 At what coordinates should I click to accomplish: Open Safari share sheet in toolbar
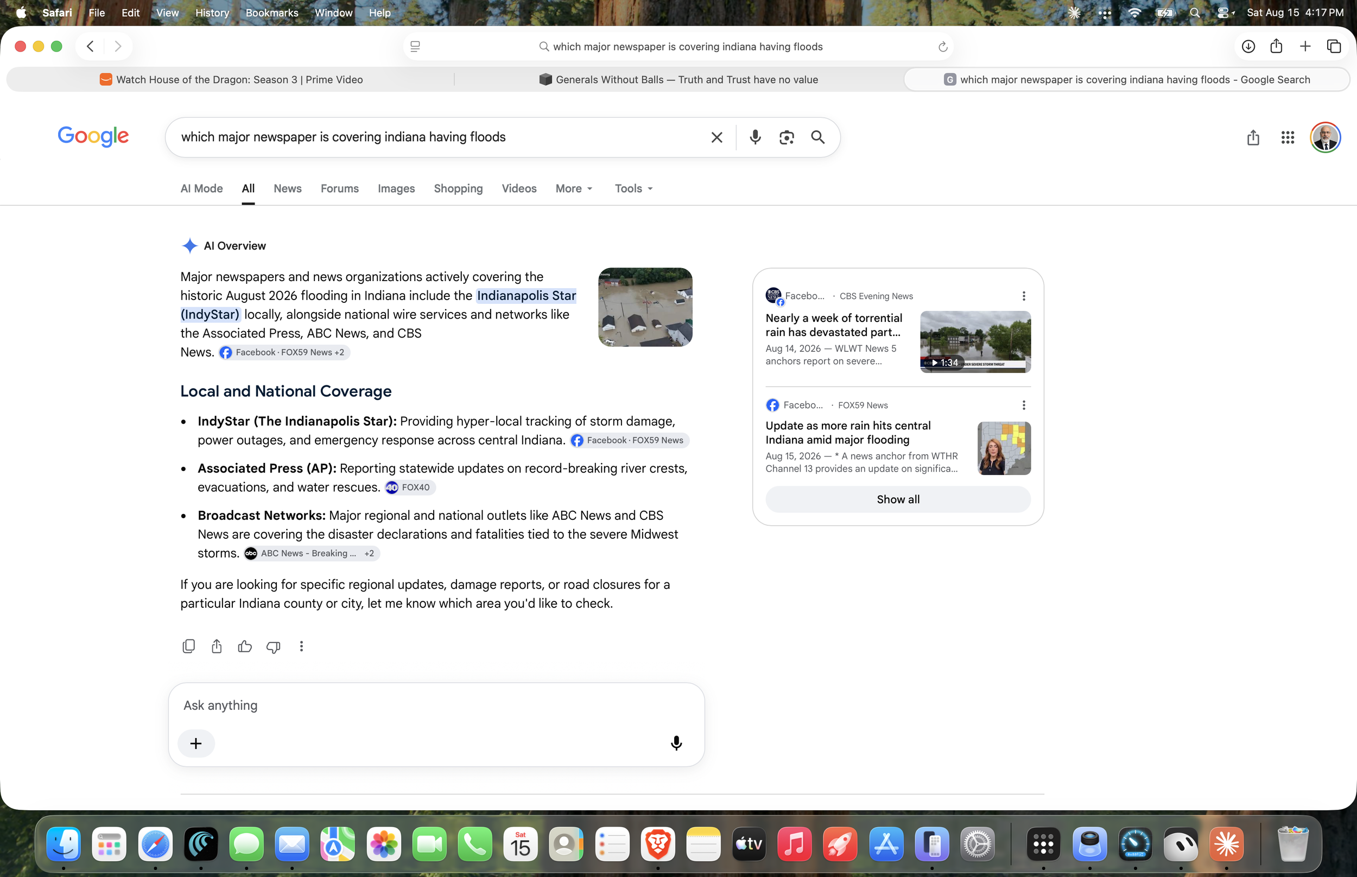click(x=1276, y=46)
